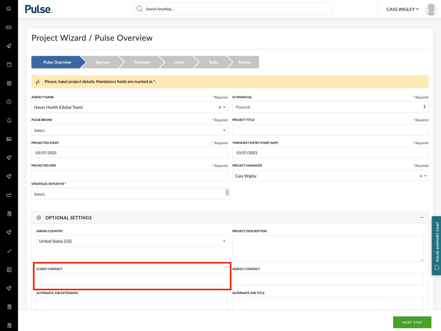Go to the Template wizard step
Image resolution: width=441 pixels, height=331 pixels.
coord(142,62)
